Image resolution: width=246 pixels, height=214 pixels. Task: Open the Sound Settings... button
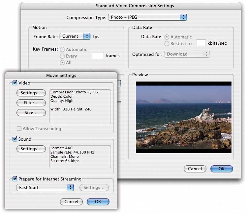coord(31,149)
